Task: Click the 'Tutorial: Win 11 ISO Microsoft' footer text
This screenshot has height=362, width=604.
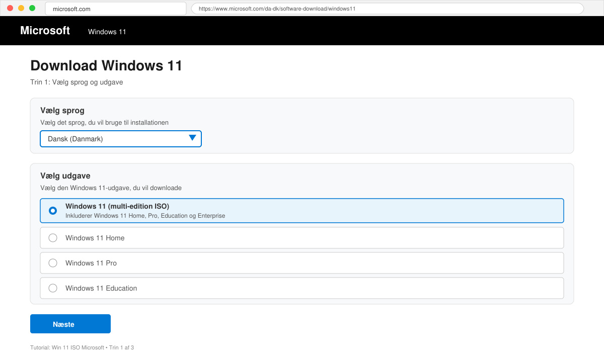Action: coord(82,347)
